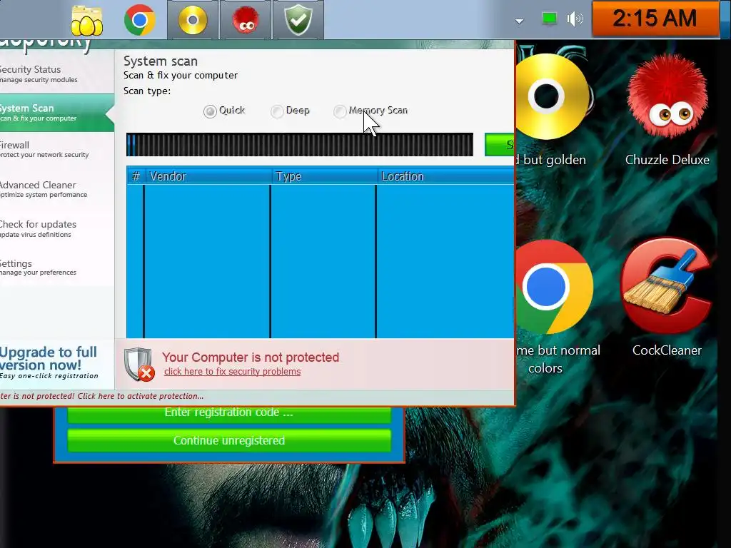The width and height of the screenshot is (731, 548).
Task: Open System Scan sidebar section
Action: click(57, 113)
